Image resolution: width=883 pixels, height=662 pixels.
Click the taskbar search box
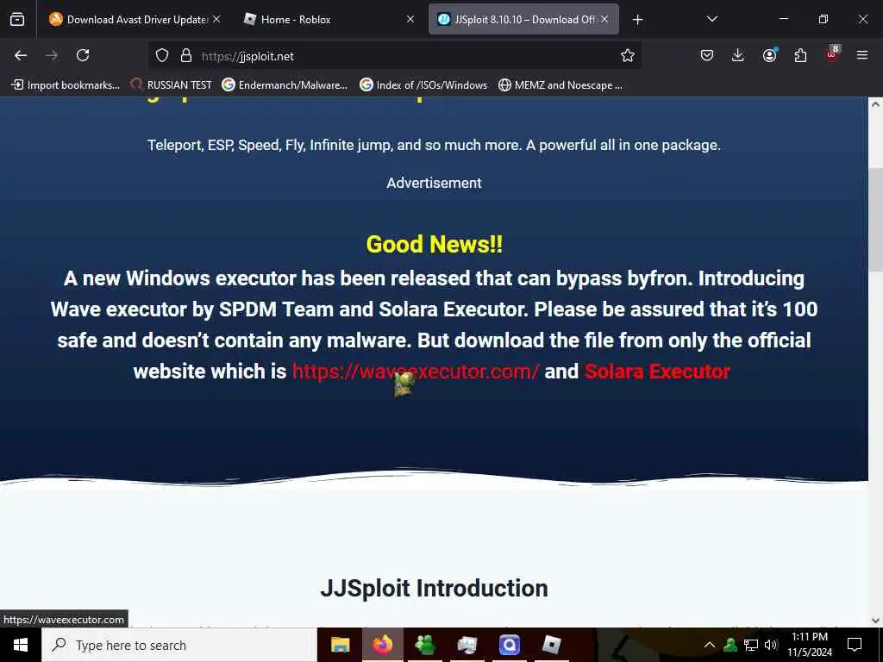point(179,645)
